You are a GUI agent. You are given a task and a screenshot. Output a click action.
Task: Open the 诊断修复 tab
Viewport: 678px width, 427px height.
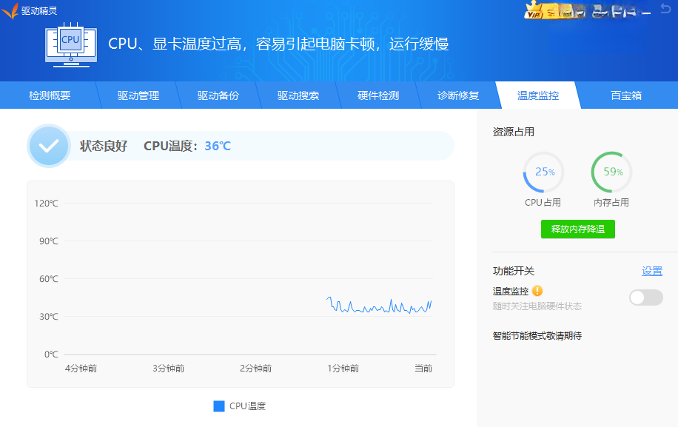pos(458,95)
